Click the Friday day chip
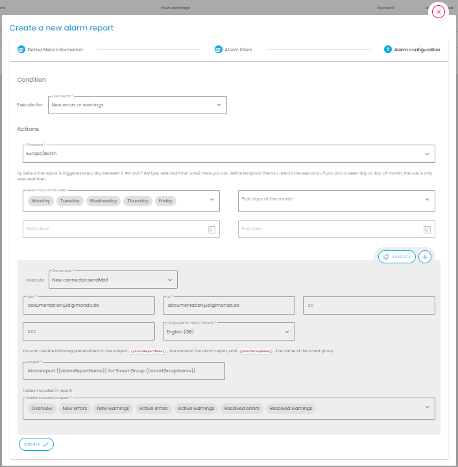 165,201
